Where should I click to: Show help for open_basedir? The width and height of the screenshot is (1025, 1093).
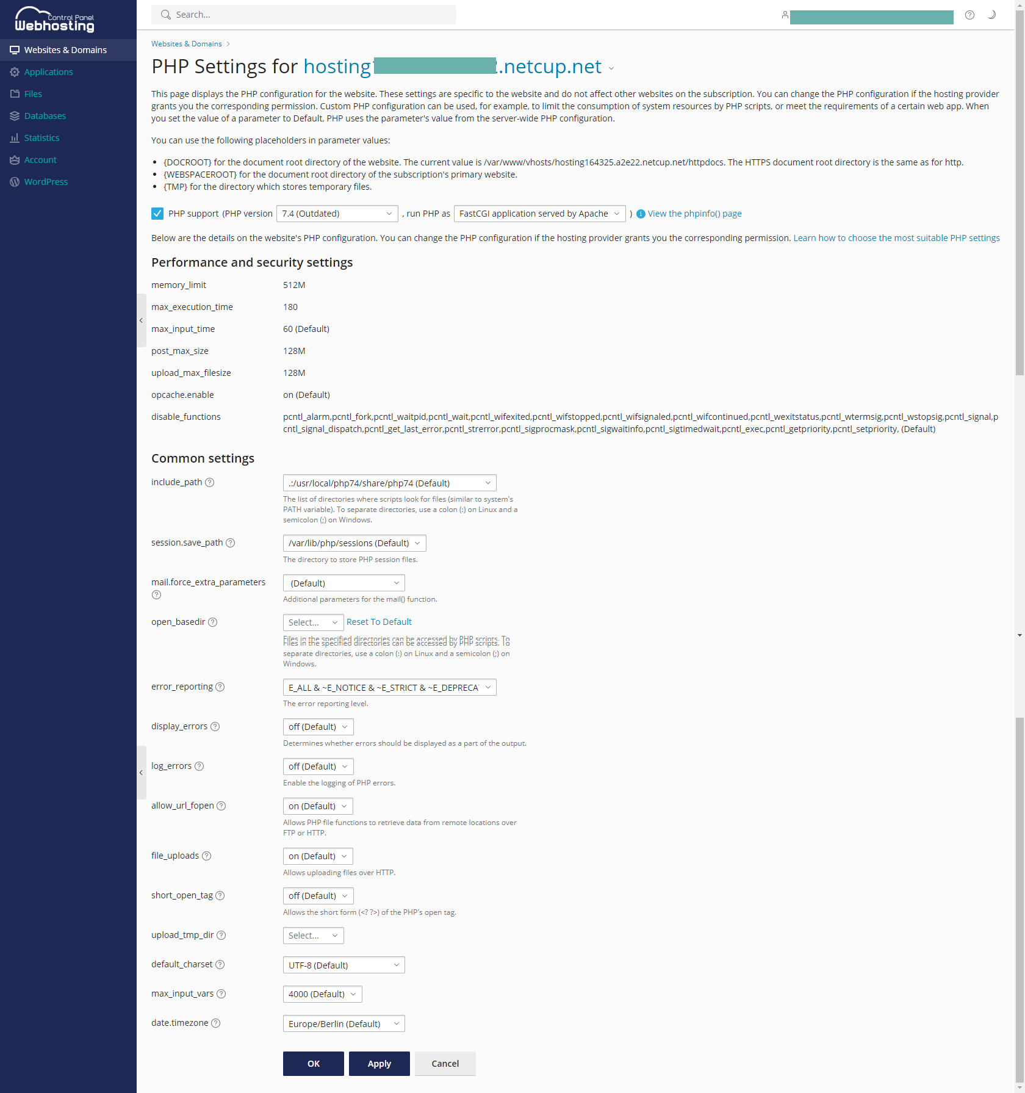tap(212, 622)
